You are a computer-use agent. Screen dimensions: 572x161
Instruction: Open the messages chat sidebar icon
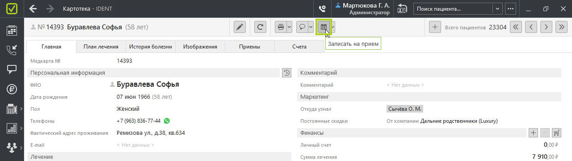tap(12, 69)
